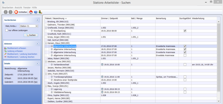This screenshot has height=104, width=223.
Task: Collapse Hansen, Klaus tree node
Action: pyautogui.click(x=46, y=43)
